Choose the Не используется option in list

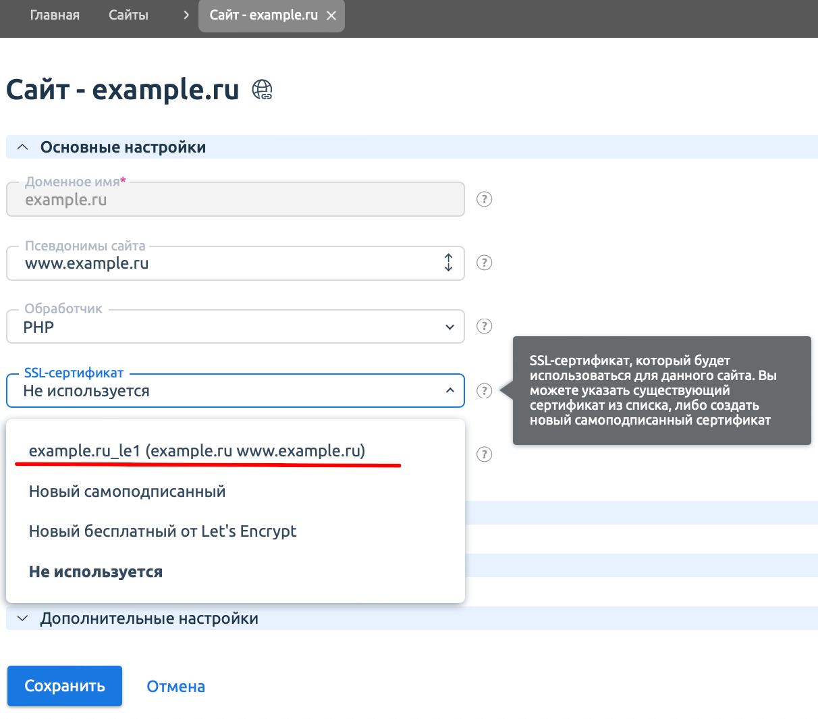tap(236, 572)
